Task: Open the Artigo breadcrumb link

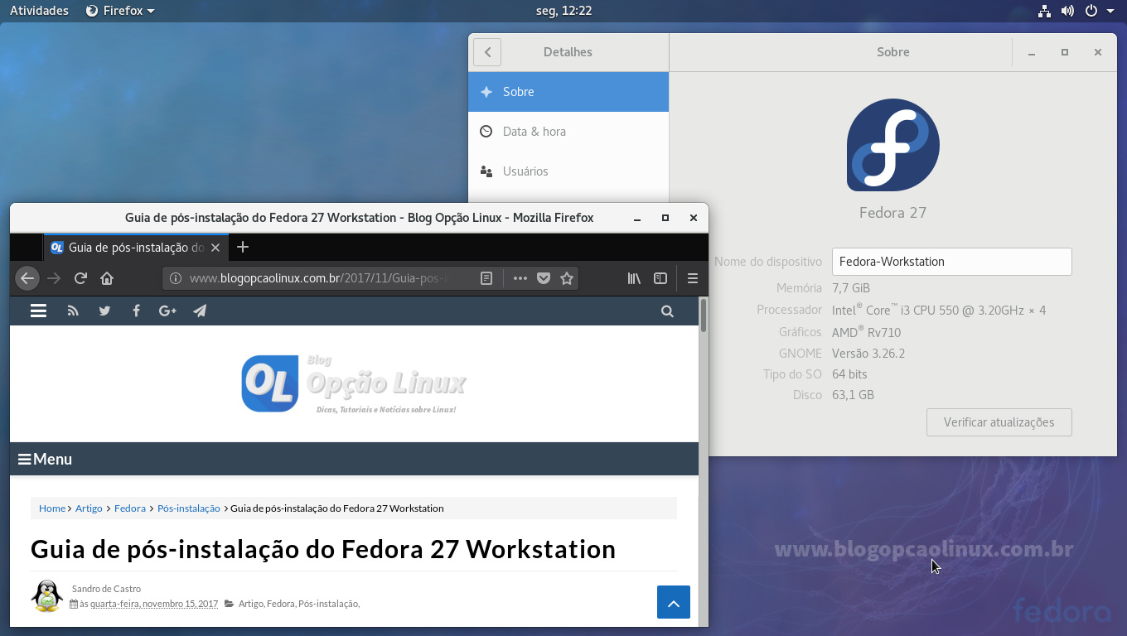Action: pyautogui.click(x=89, y=508)
